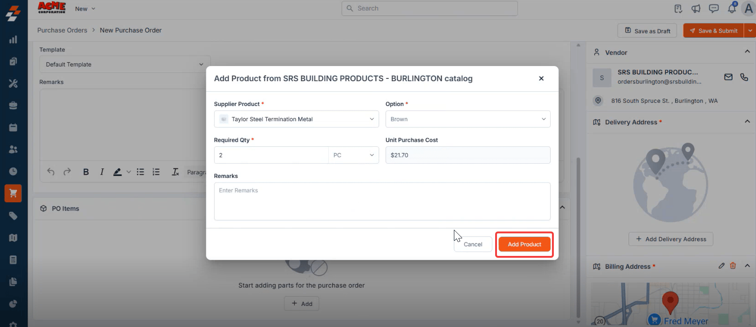Open the user avatar 'A' menu
This screenshot has height=327, width=756.
tap(749, 8)
